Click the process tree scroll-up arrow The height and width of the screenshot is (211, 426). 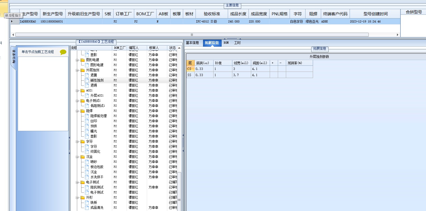click(x=179, y=48)
